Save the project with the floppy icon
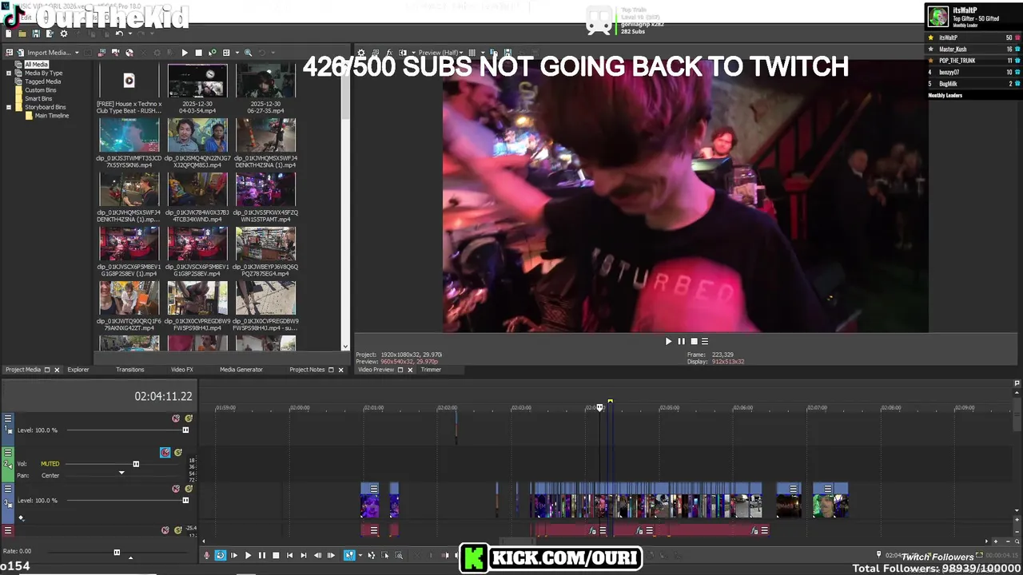Image resolution: width=1023 pixels, height=575 pixels. click(36, 34)
